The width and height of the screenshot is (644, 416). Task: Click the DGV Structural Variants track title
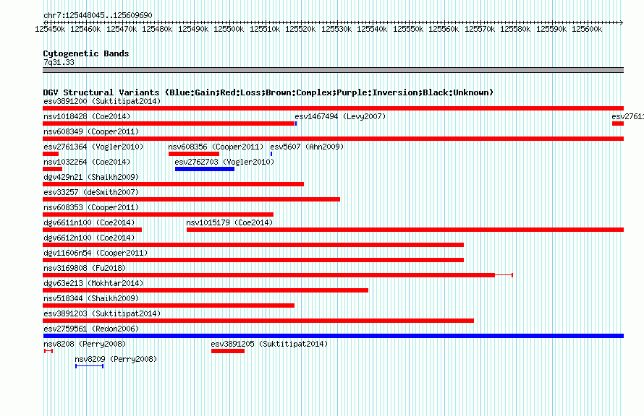coord(268,92)
